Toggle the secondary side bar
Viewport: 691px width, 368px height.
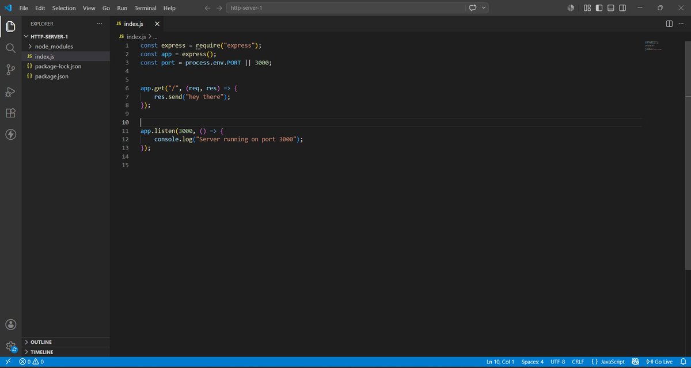[x=624, y=8]
